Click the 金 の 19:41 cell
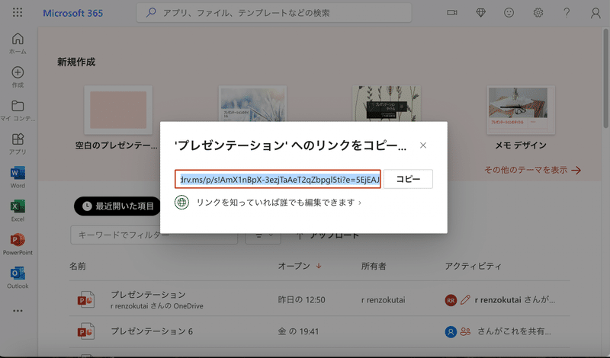The image size is (610, 358). [x=298, y=331]
